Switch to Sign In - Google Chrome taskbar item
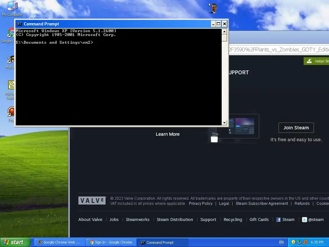The height and width of the screenshot is (247, 329). coord(111,242)
